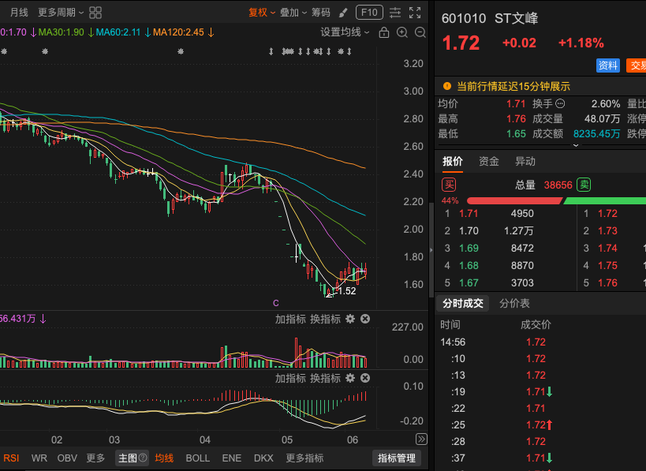Viewport: 646px width, 471px height.
Task: Zoom out the chart with minus magnifier
Action: pyautogui.click(x=420, y=32)
